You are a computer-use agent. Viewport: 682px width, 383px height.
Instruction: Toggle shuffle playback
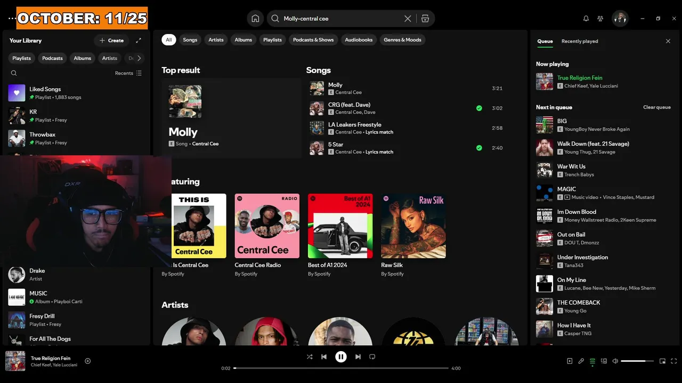coord(310,357)
